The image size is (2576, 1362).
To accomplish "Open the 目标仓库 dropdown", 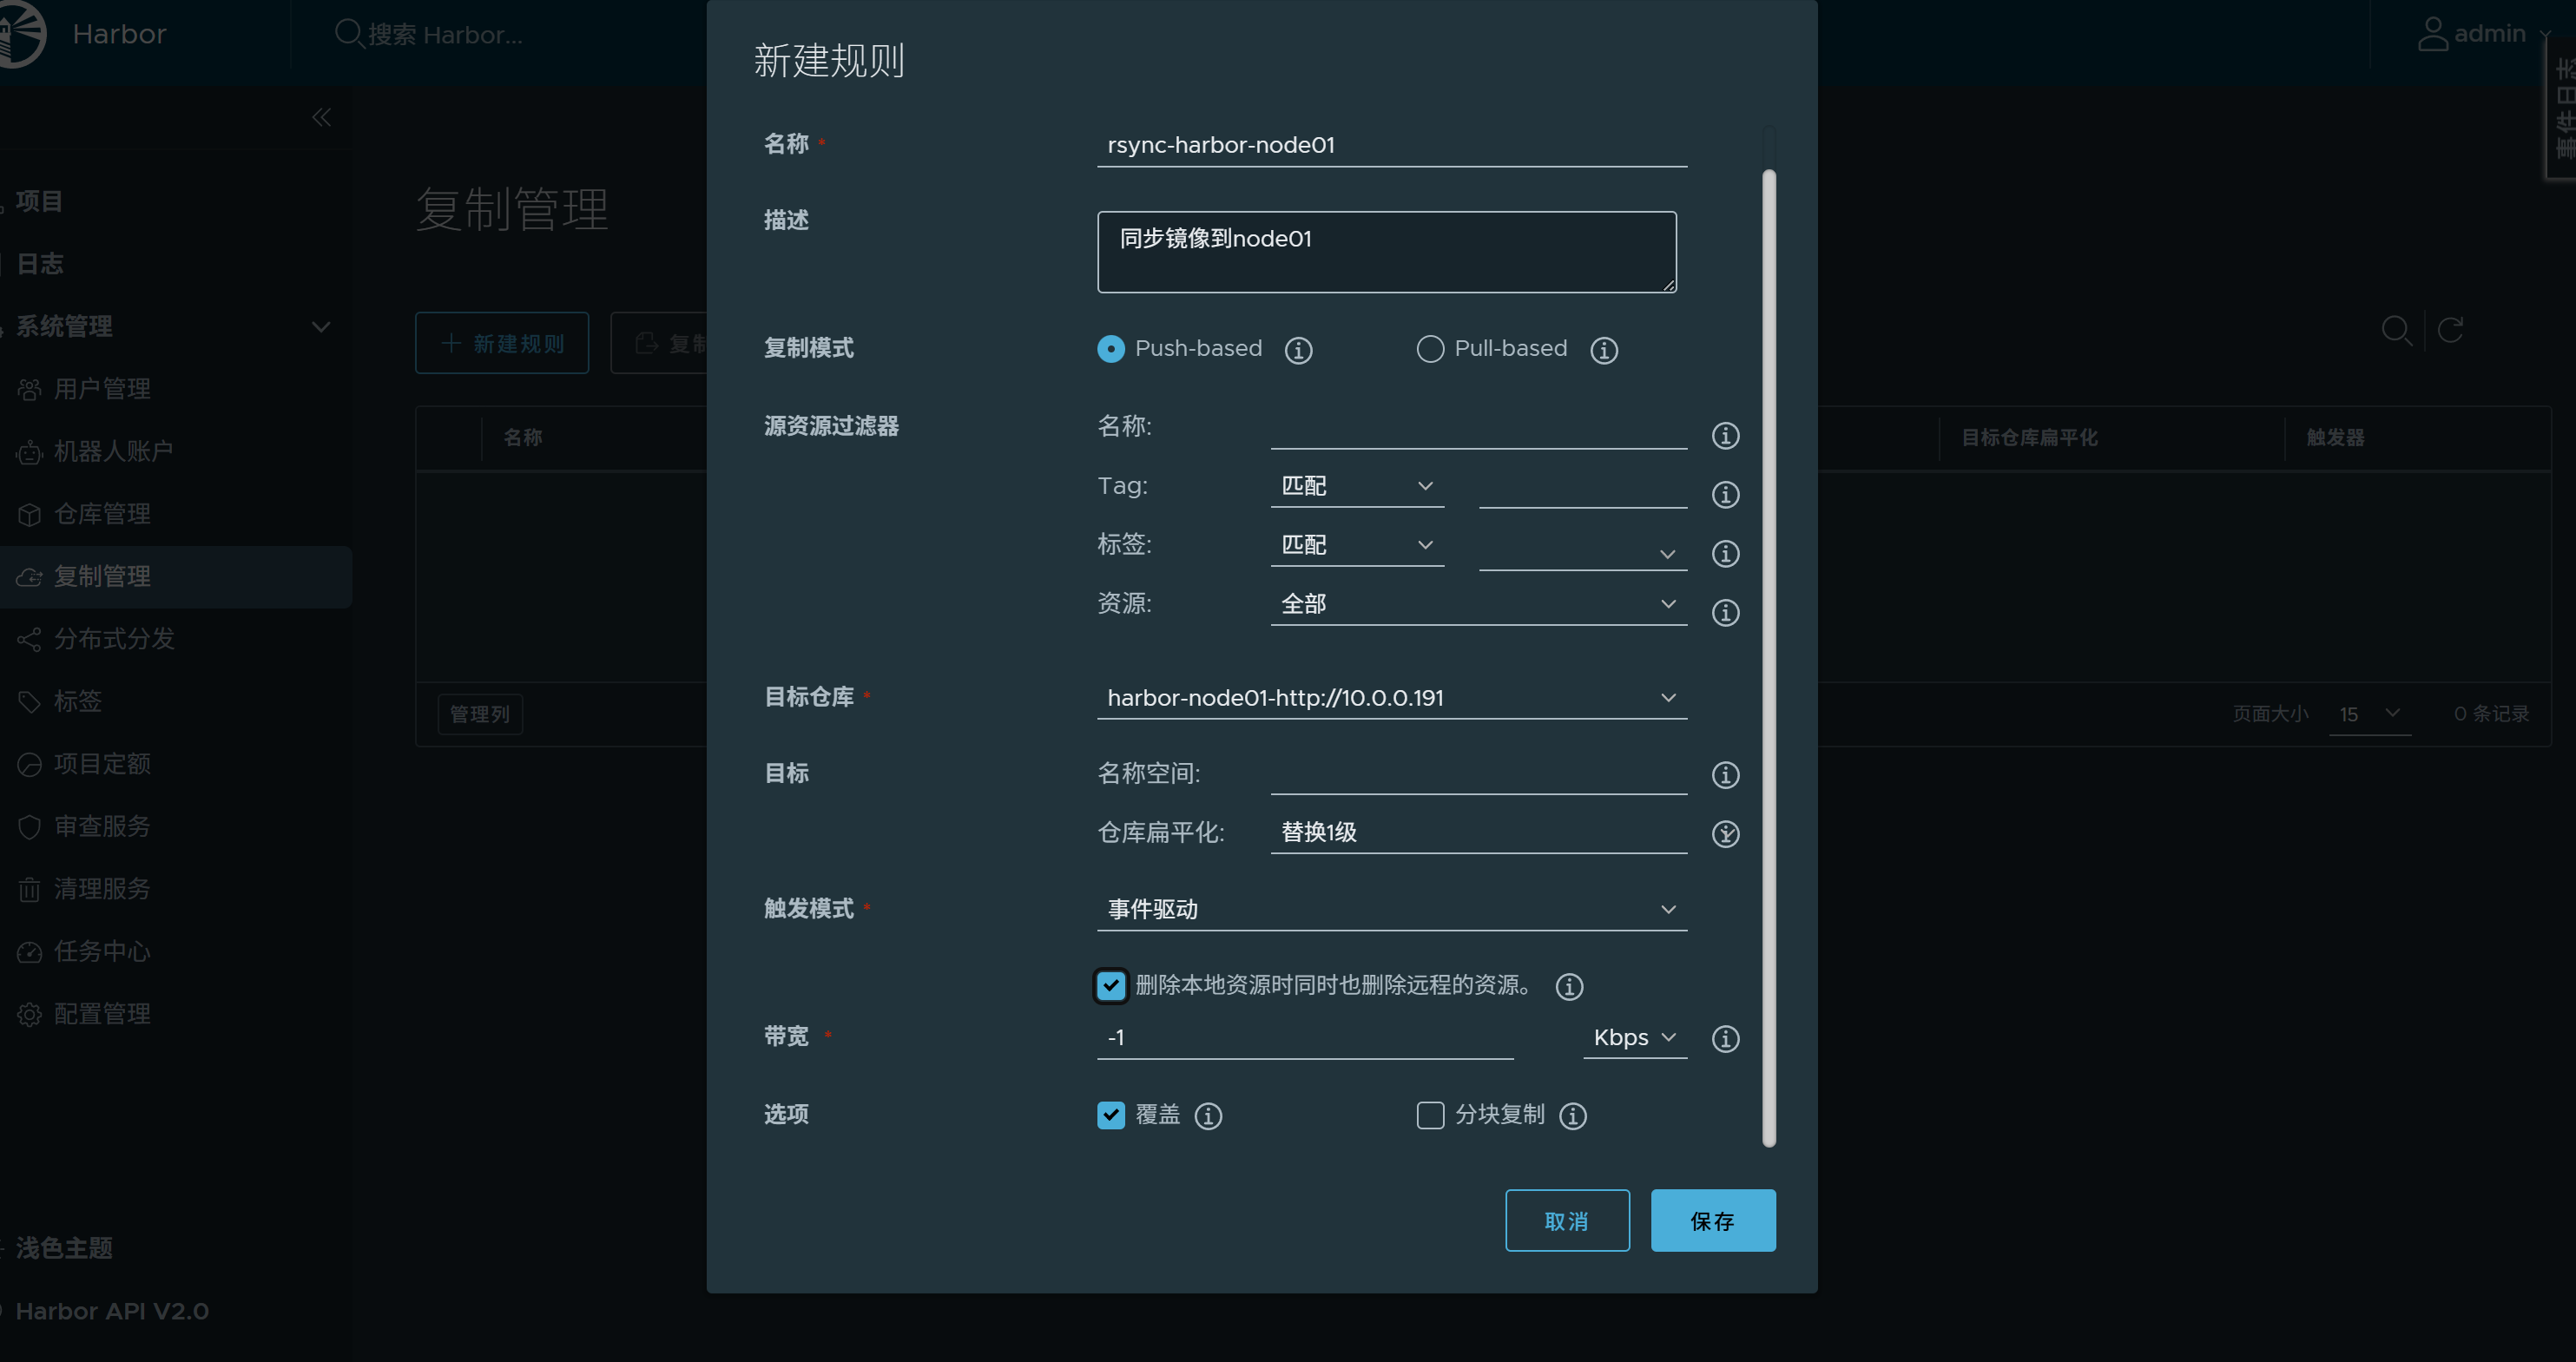I will [1391, 698].
